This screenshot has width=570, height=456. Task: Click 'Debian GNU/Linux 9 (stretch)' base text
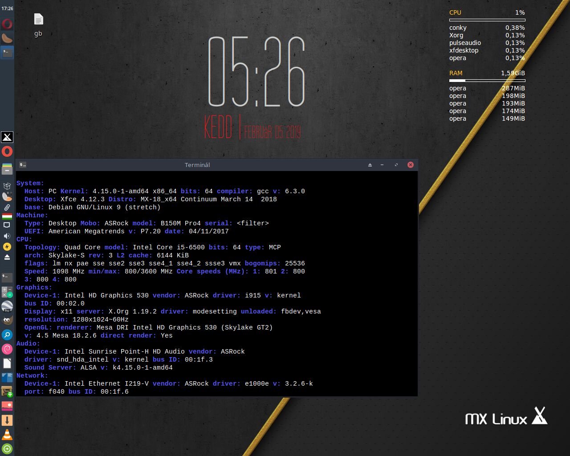point(105,207)
